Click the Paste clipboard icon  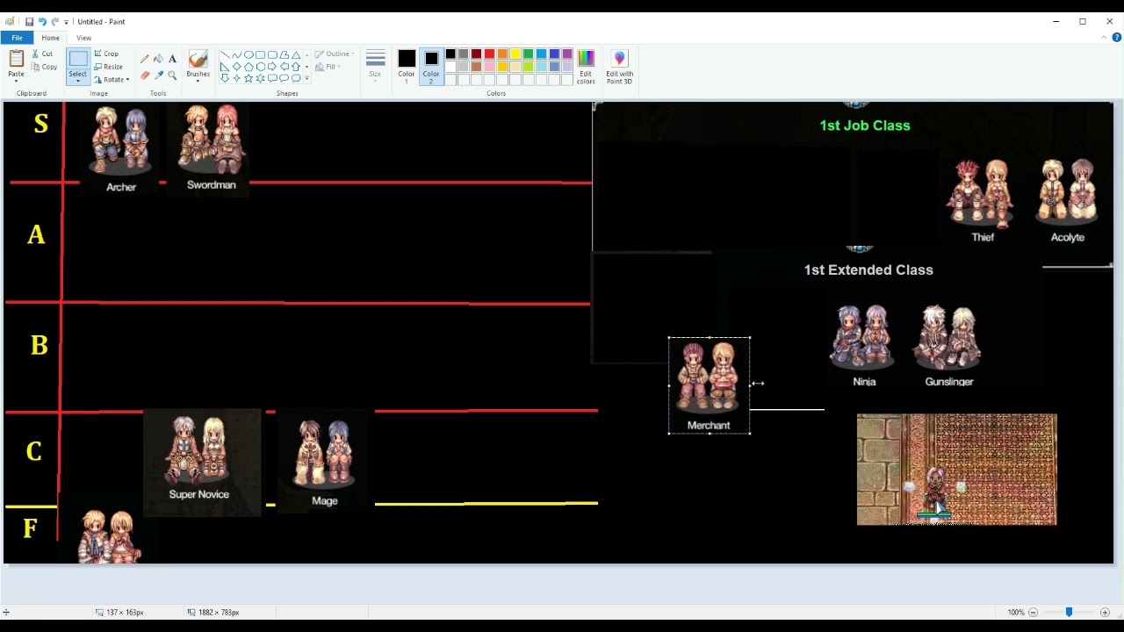click(16, 59)
